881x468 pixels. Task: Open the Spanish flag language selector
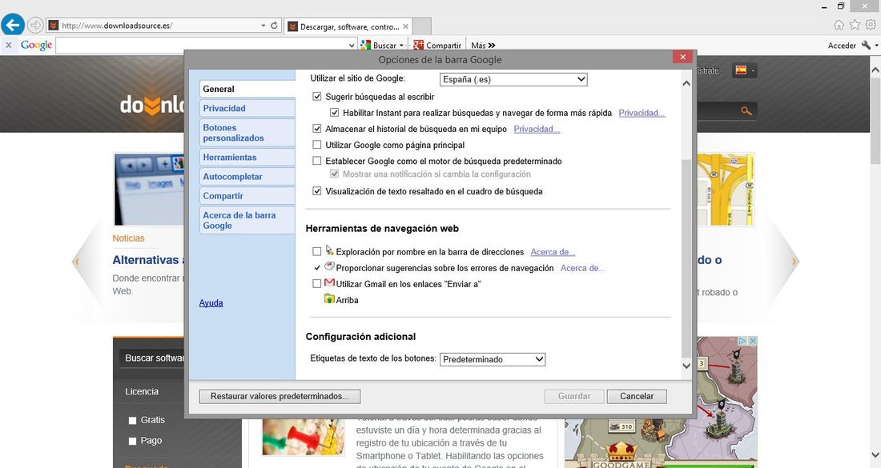[745, 70]
